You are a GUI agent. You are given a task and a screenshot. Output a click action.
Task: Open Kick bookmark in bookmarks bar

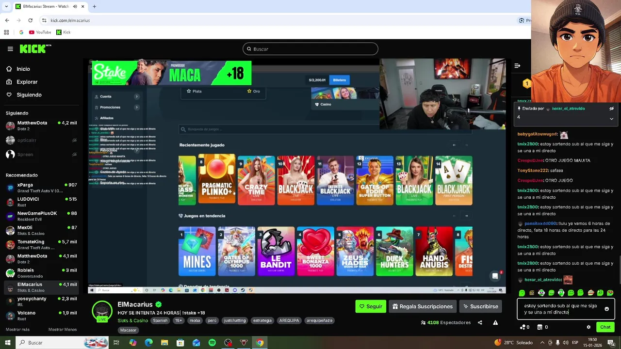click(x=63, y=32)
